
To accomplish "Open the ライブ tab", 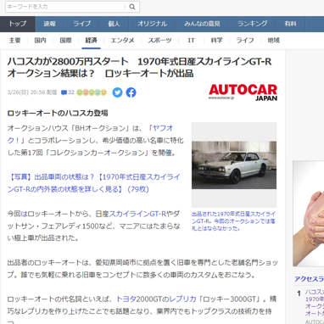I will 82,24.
